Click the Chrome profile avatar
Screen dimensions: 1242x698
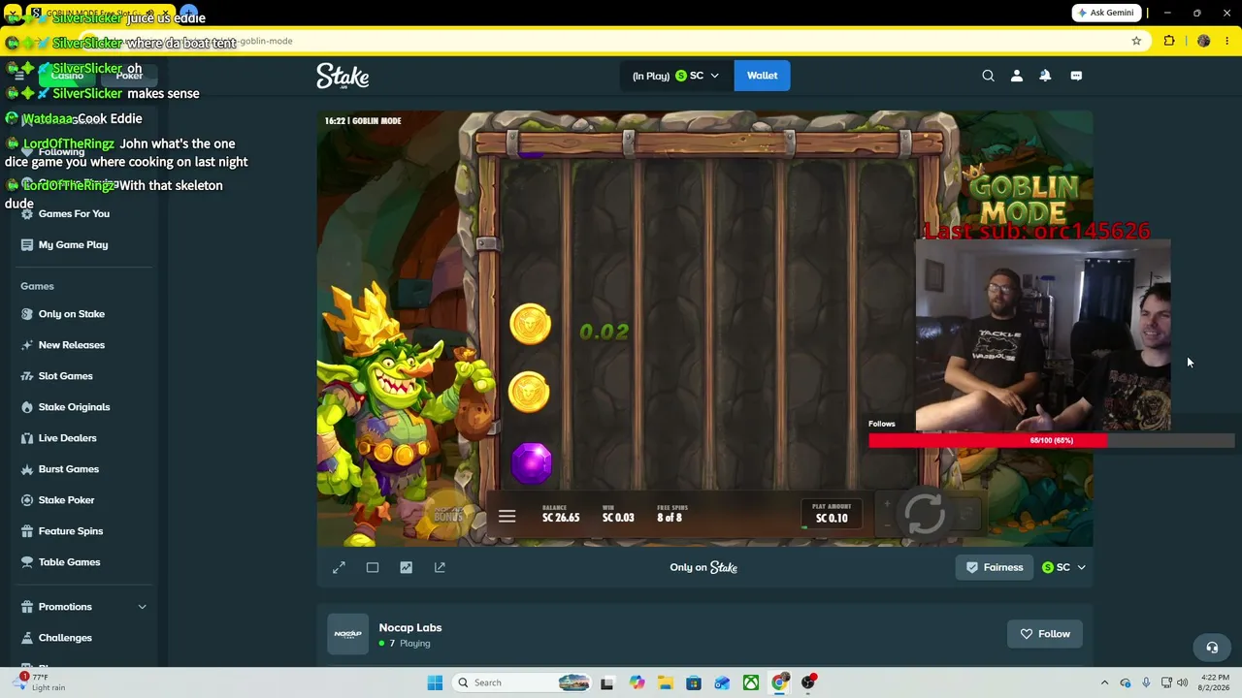click(x=1203, y=41)
